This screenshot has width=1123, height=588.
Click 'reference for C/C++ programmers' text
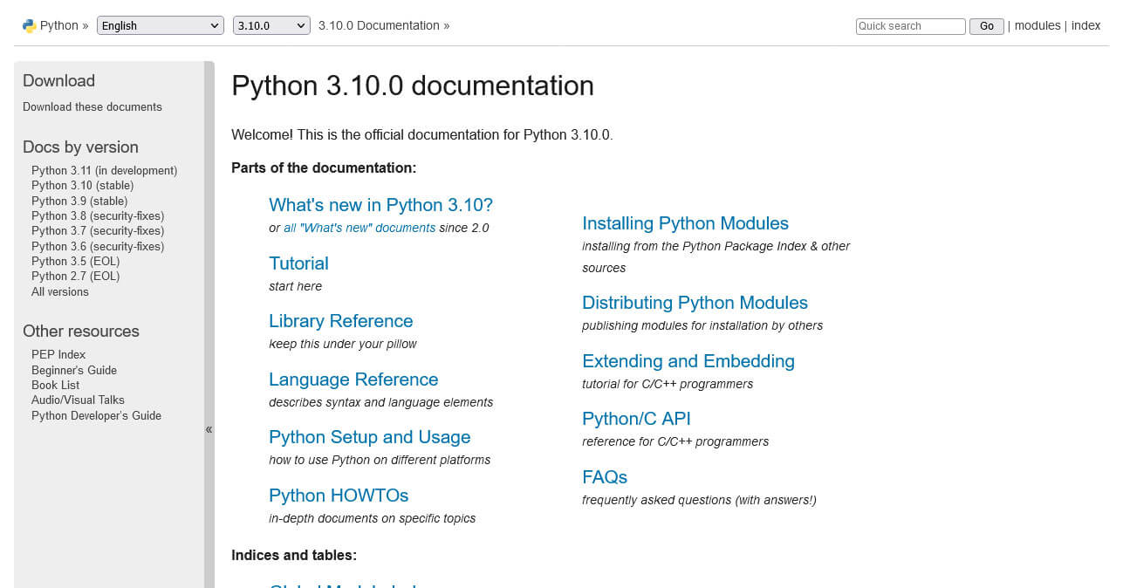pos(675,441)
